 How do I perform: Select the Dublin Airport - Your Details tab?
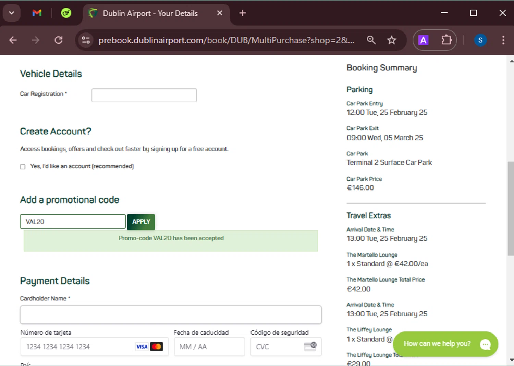(x=150, y=13)
